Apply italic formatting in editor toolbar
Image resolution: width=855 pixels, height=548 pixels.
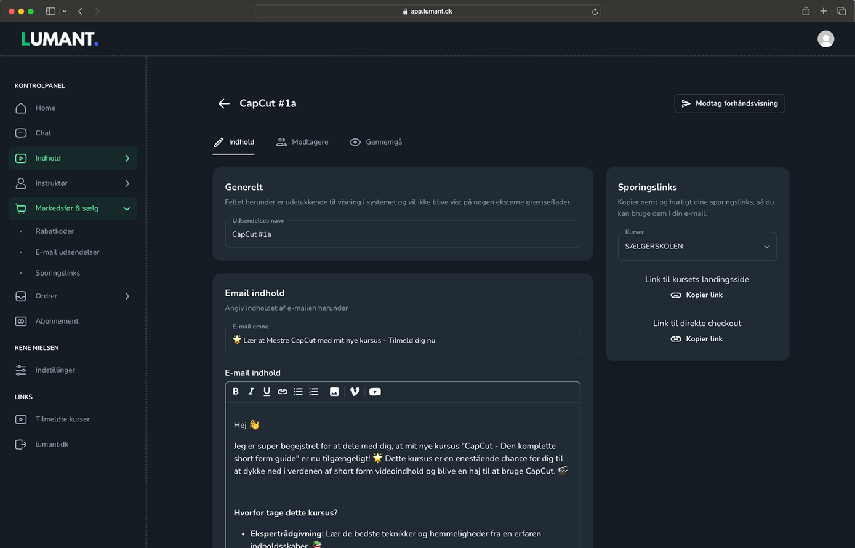click(251, 392)
